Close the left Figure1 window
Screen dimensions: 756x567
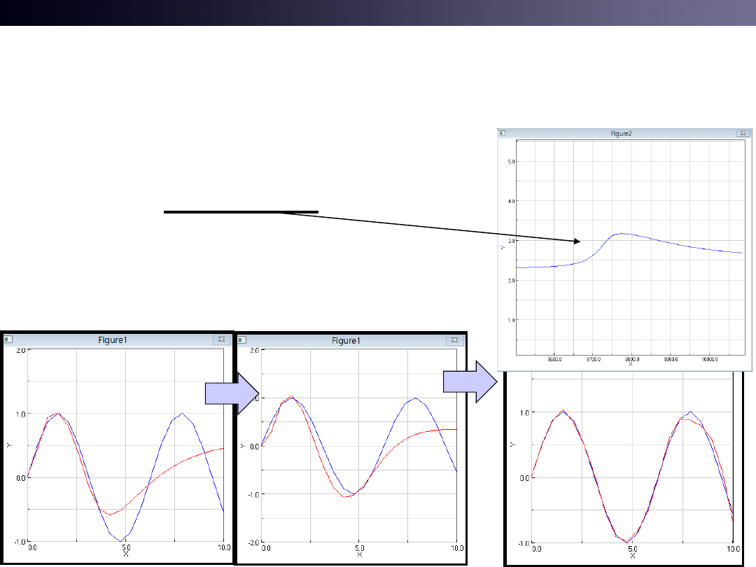(220, 339)
